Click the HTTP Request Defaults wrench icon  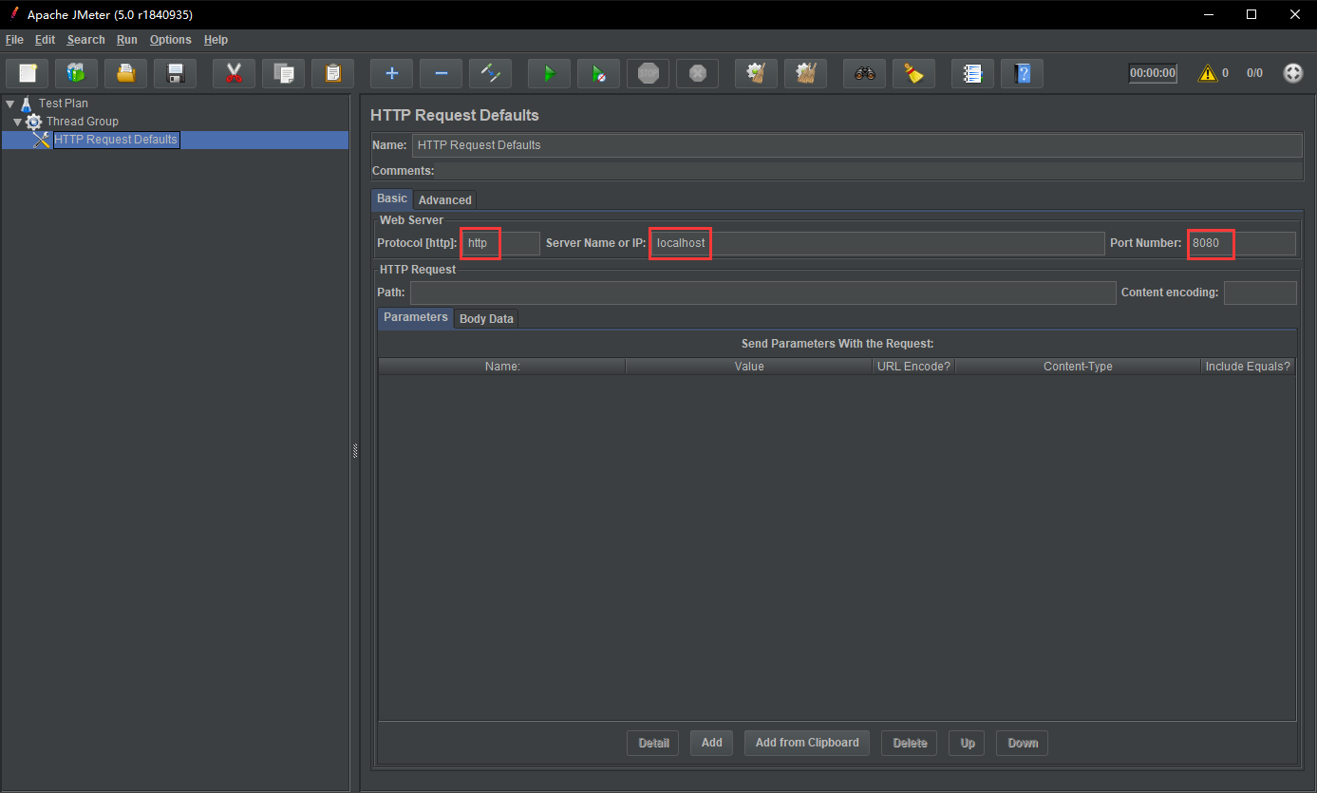tap(41, 140)
